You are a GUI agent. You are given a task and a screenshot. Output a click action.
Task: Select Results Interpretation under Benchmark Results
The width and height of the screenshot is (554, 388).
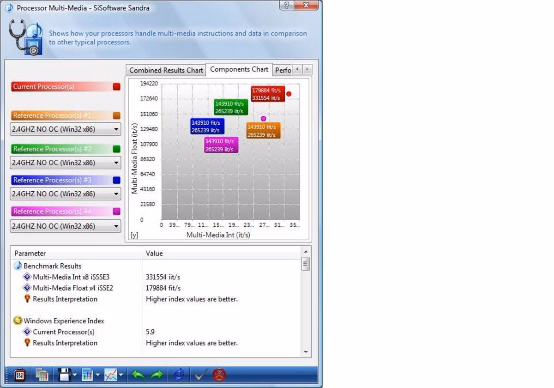coord(156,299)
